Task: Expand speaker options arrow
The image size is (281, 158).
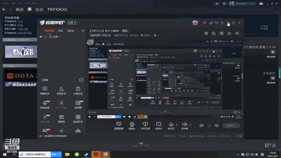Action: point(190,125)
